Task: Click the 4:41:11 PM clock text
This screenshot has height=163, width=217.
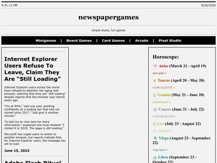Action: click(9, 5)
